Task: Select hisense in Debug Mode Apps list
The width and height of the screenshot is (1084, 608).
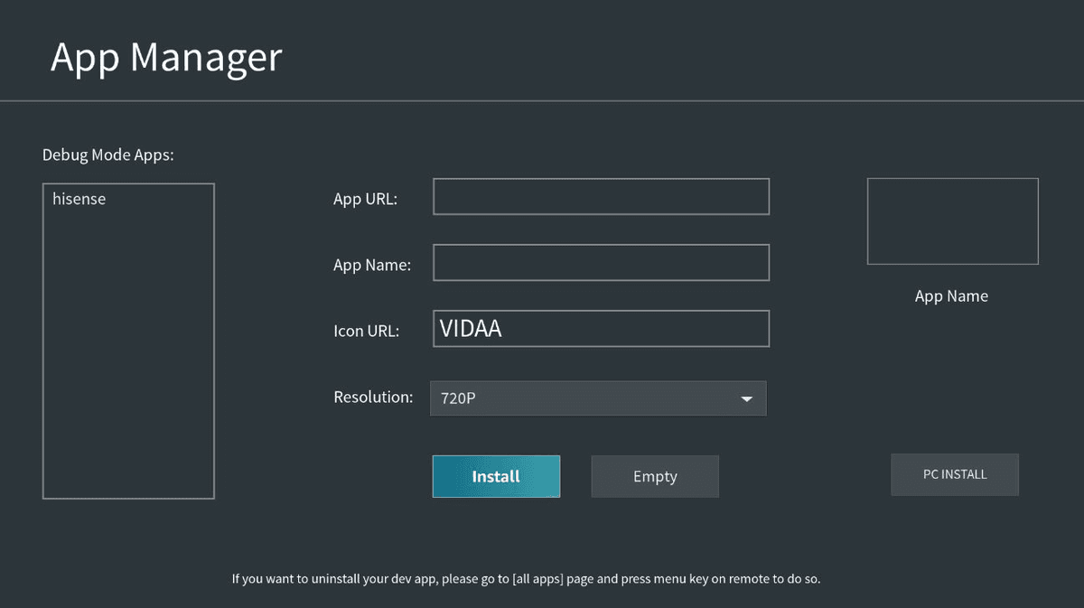Action: [x=79, y=200]
